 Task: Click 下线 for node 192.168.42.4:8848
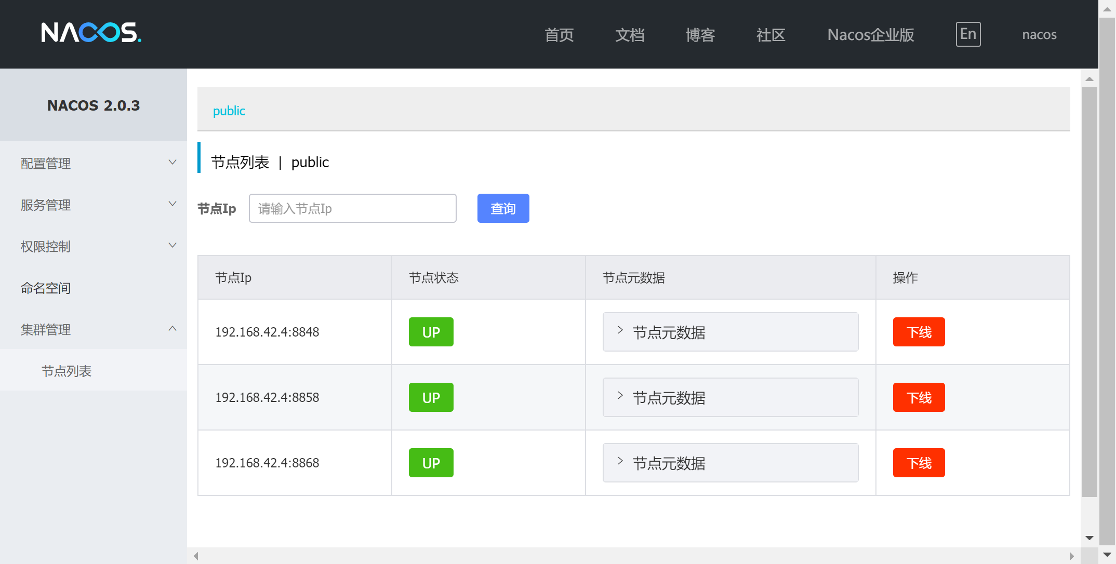pyautogui.click(x=919, y=332)
